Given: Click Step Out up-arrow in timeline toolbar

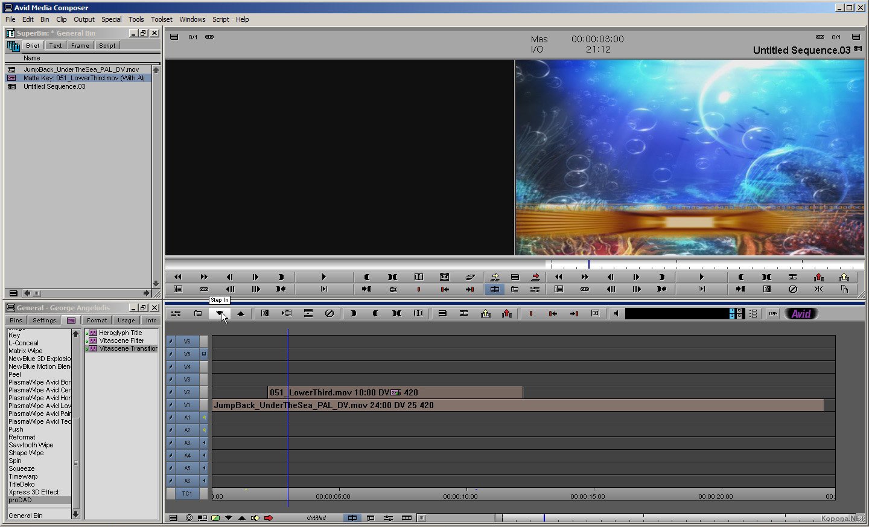Looking at the screenshot, I should pyautogui.click(x=241, y=313).
